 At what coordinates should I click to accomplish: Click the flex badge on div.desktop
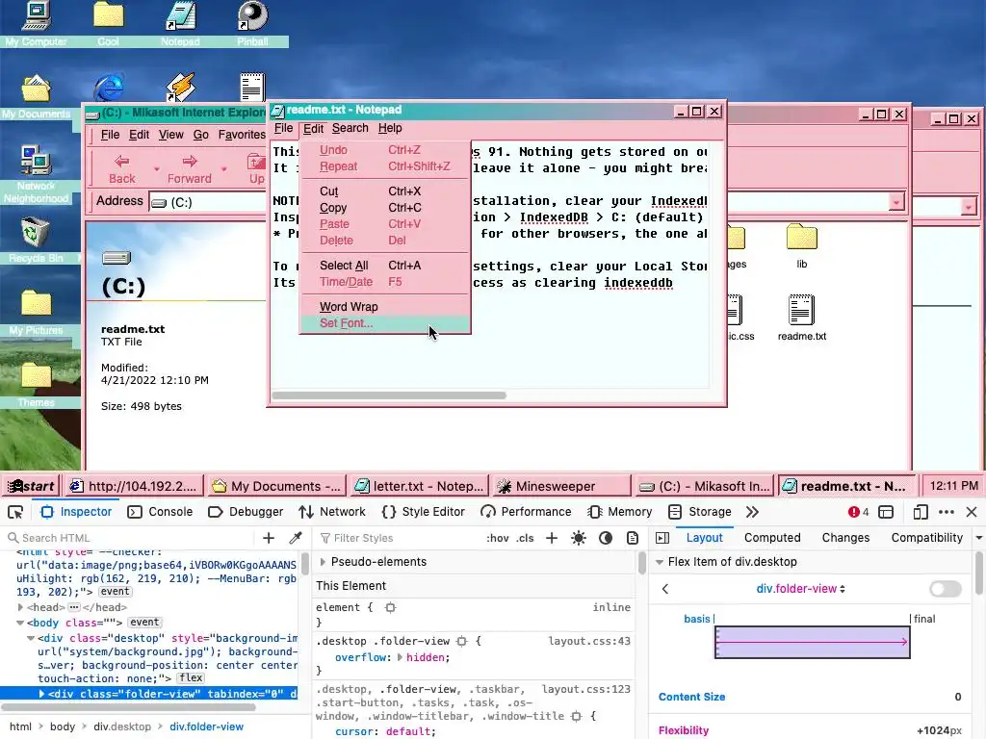click(191, 678)
